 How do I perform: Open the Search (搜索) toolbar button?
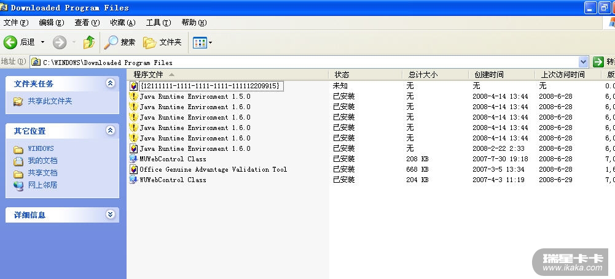tap(120, 42)
